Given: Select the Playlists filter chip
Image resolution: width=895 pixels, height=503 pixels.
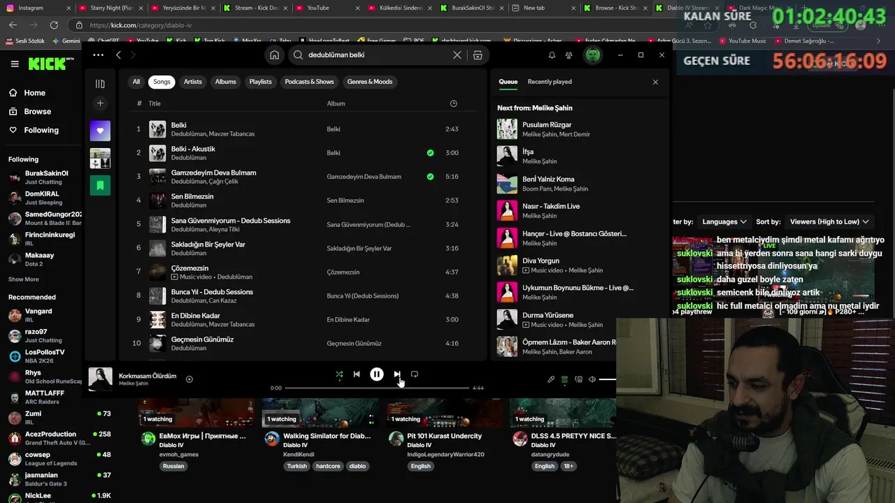Looking at the screenshot, I should [260, 82].
